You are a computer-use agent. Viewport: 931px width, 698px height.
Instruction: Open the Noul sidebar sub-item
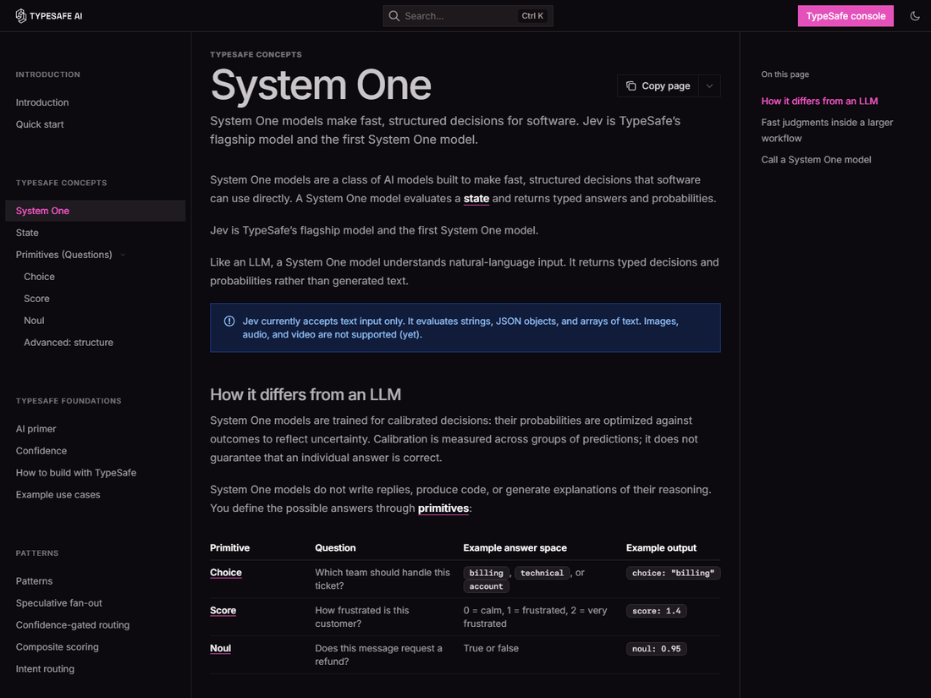coord(34,321)
